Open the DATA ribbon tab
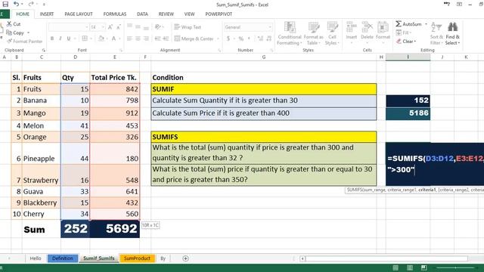The height and width of the screenshot is (272, 484). (142, 14)
